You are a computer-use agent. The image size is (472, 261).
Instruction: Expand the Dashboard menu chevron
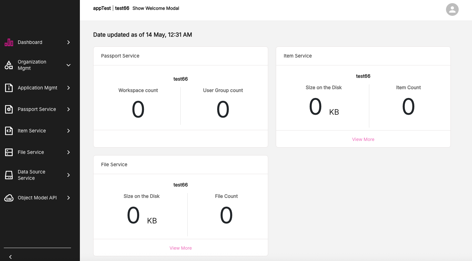point(68,42)
